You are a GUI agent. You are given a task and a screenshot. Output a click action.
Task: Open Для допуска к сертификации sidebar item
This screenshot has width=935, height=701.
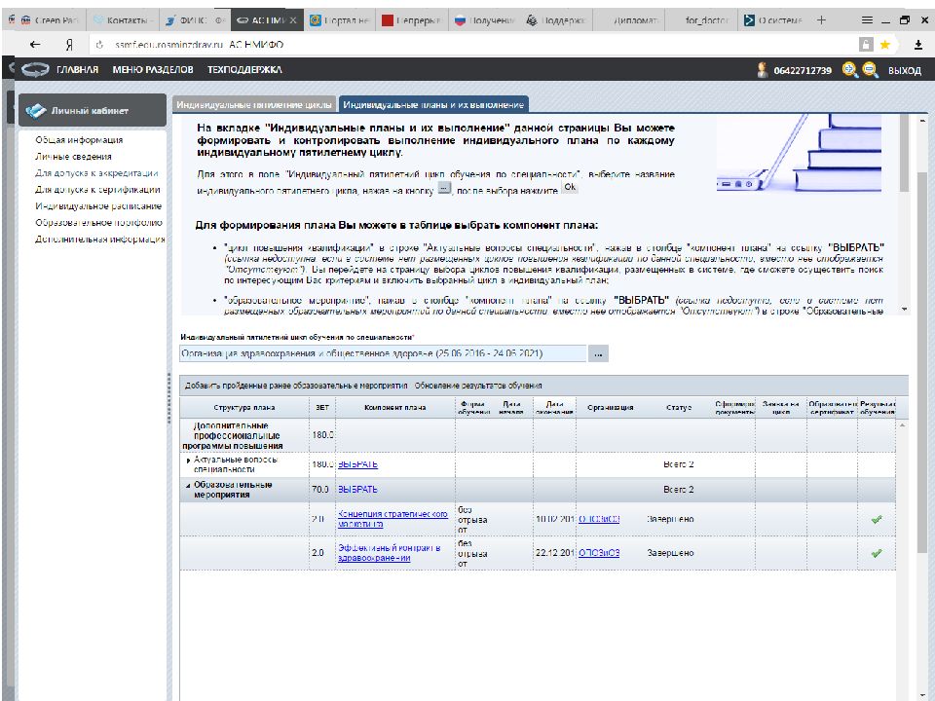(x=97, y=190)
